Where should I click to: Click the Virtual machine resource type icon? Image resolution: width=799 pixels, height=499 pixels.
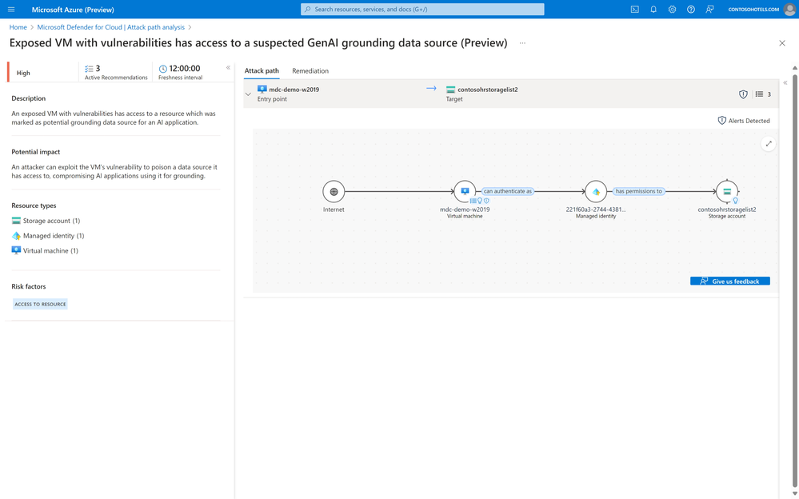coord(16,250)
